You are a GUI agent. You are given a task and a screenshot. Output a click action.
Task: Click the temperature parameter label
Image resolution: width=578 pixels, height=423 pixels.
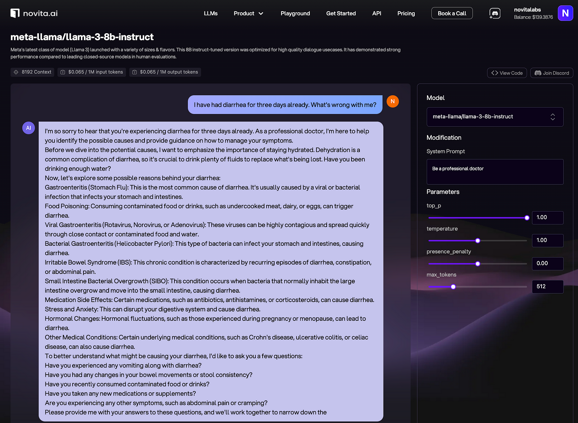(442, 228)
